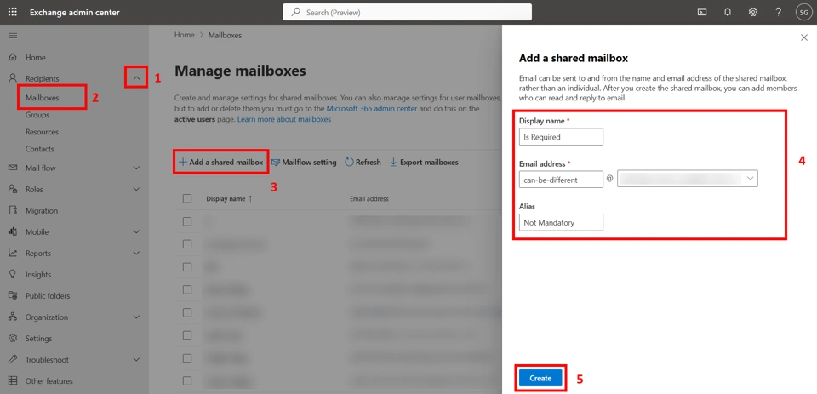The image size is (817, 394).
Task: Click the Home breadcrumb link
Action: tap(184, 35)
